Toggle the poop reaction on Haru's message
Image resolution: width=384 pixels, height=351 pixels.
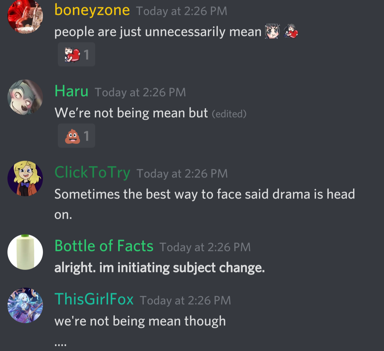77,136
